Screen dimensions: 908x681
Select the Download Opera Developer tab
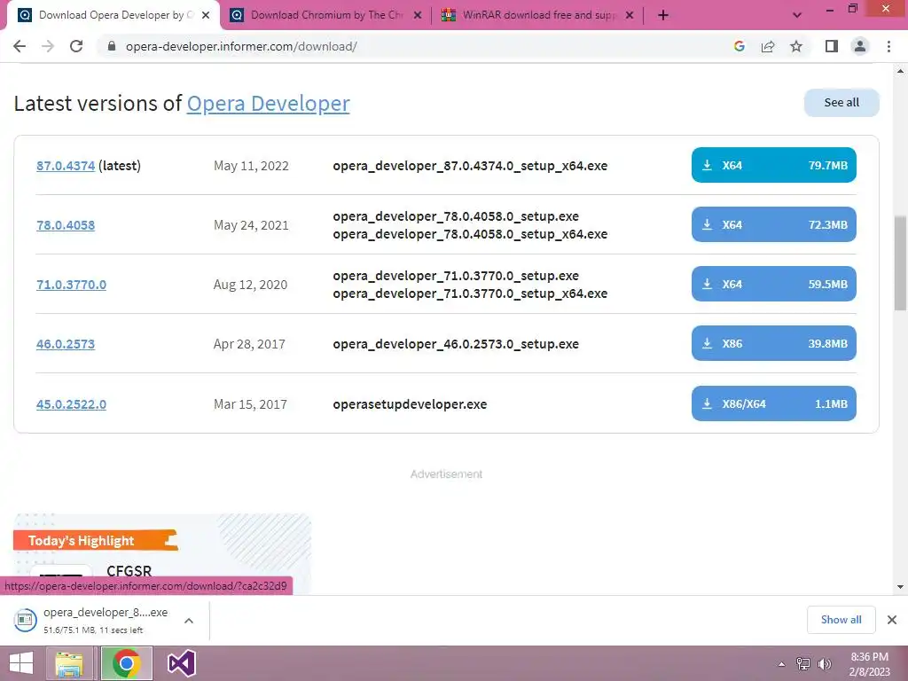(113, 15)
